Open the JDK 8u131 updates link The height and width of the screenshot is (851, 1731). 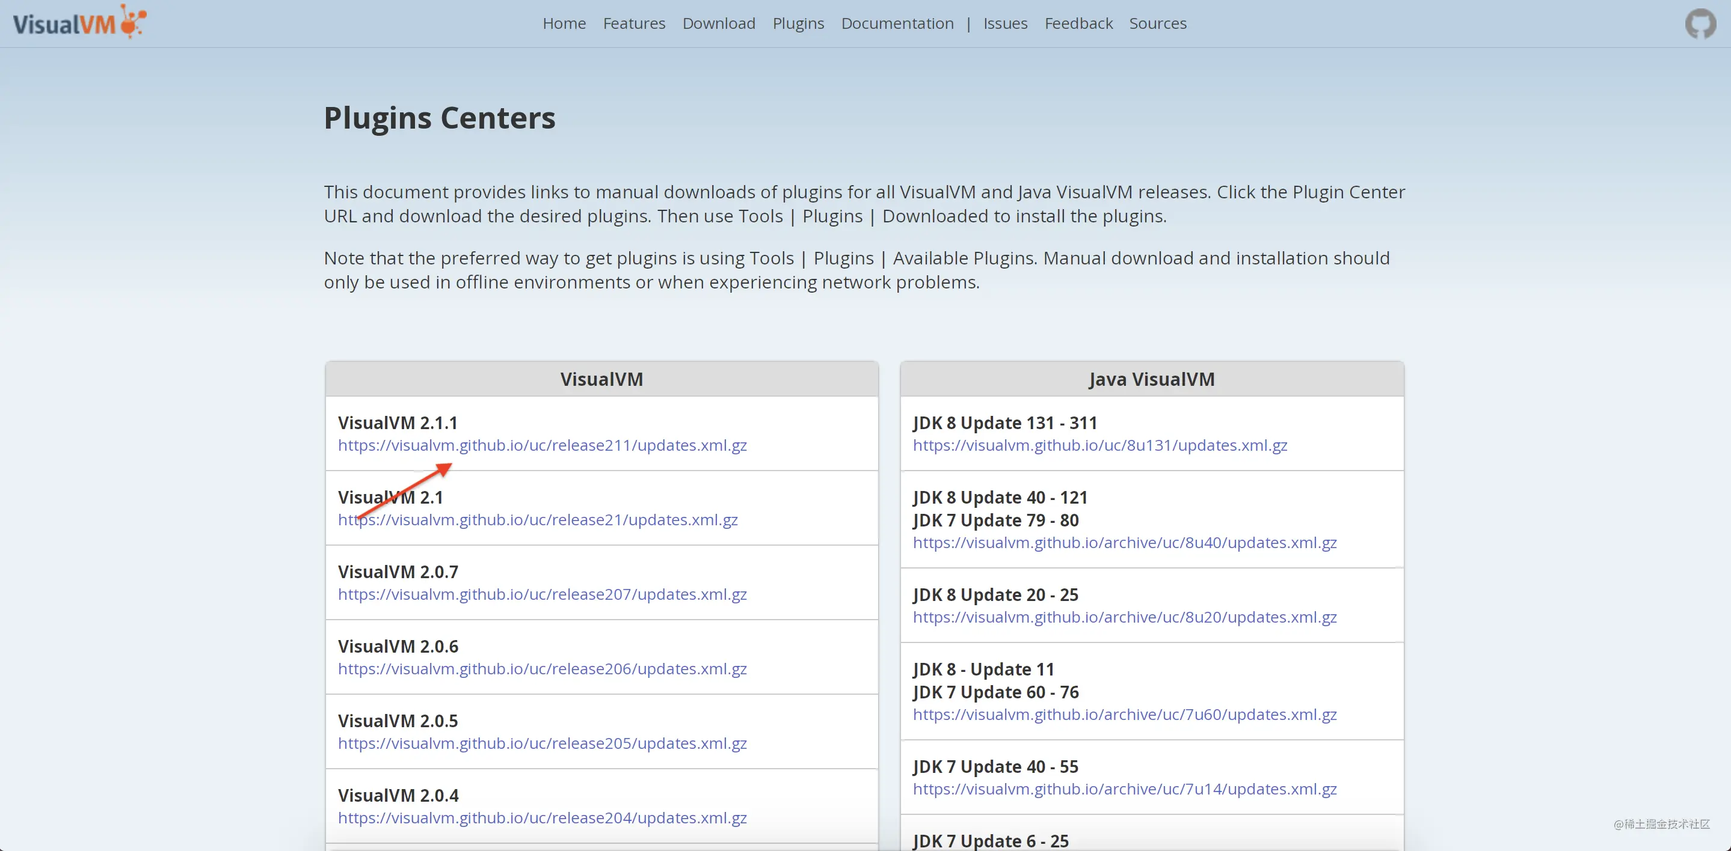tap(1100, 445)
